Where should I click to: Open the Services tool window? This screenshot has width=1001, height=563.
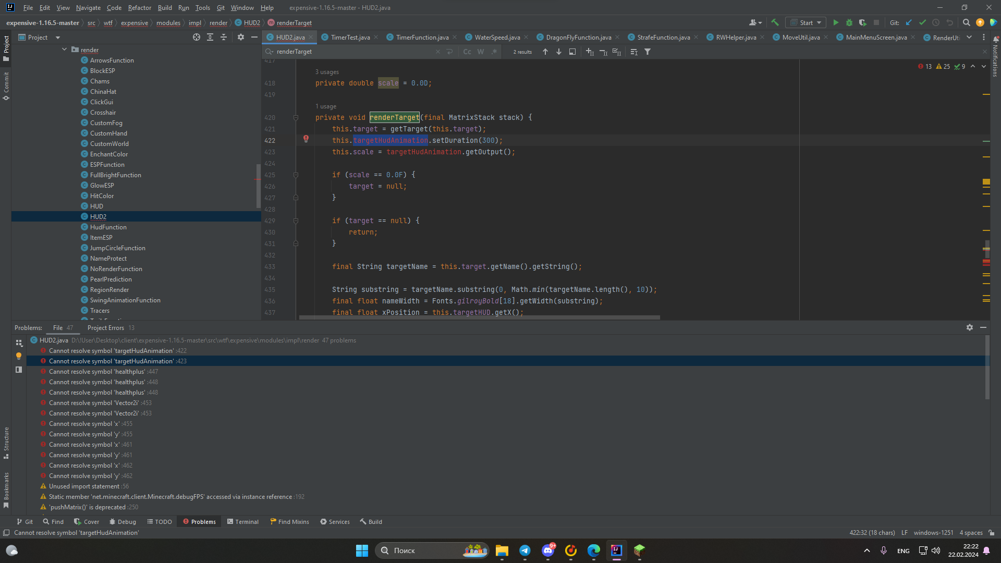point(335,522)
